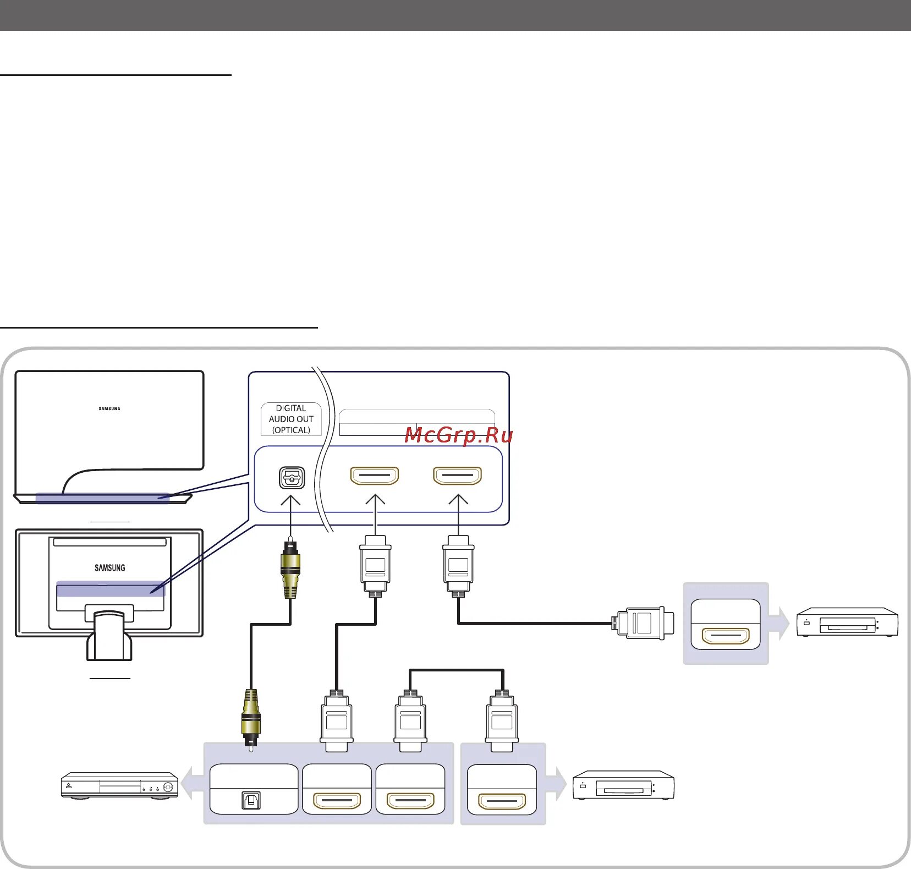Screen dimensions: 911x869
Task: Click the bottom HDMI plug above the separate right box
Action: point(502,721)
